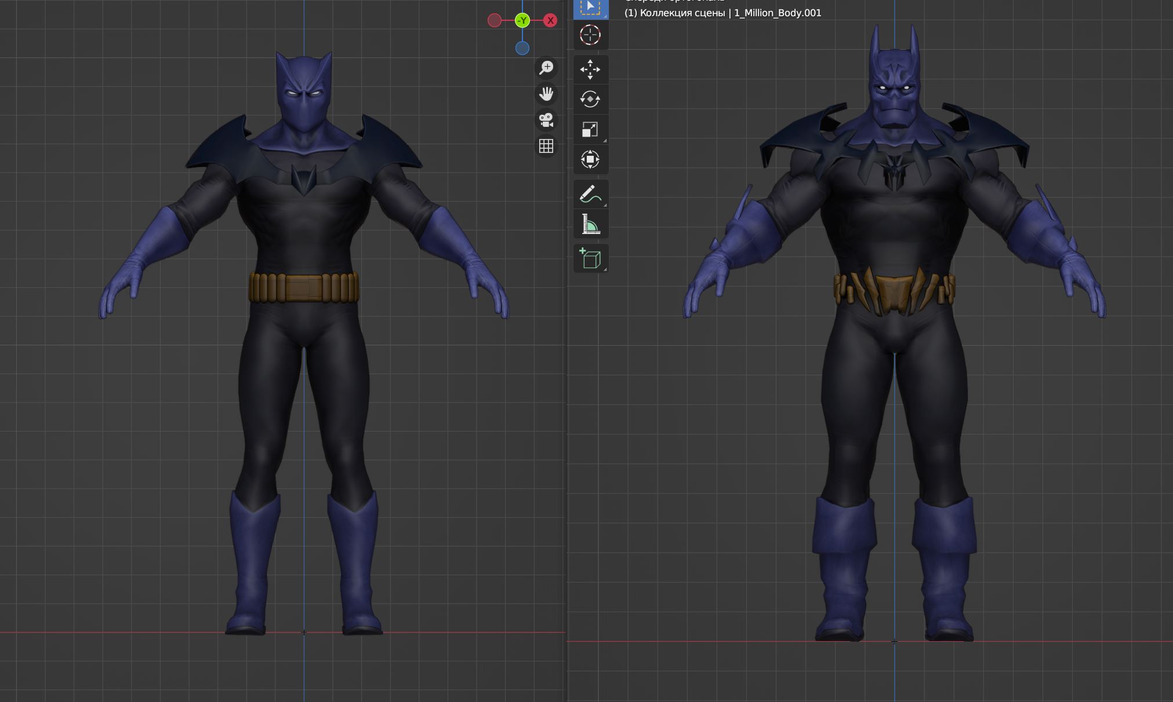Toggle orthographic/perspective with grid icon

(x=546, y=146)
